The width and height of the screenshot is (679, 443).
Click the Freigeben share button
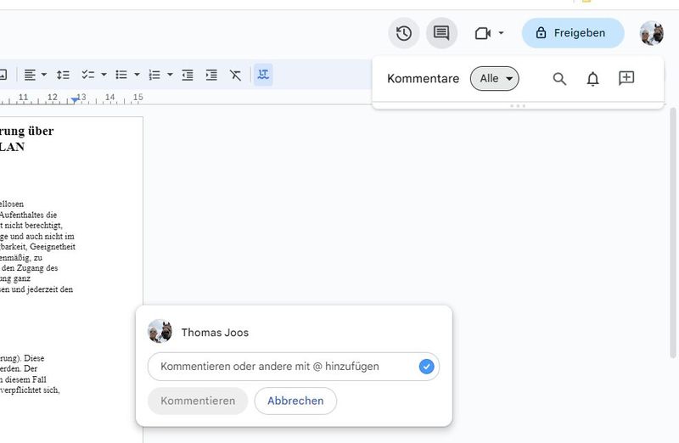pos(573,33)
